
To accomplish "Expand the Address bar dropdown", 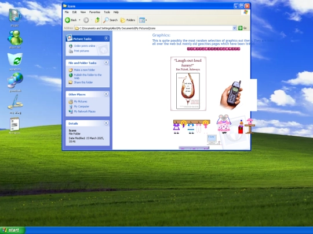I will coord(235,28).
